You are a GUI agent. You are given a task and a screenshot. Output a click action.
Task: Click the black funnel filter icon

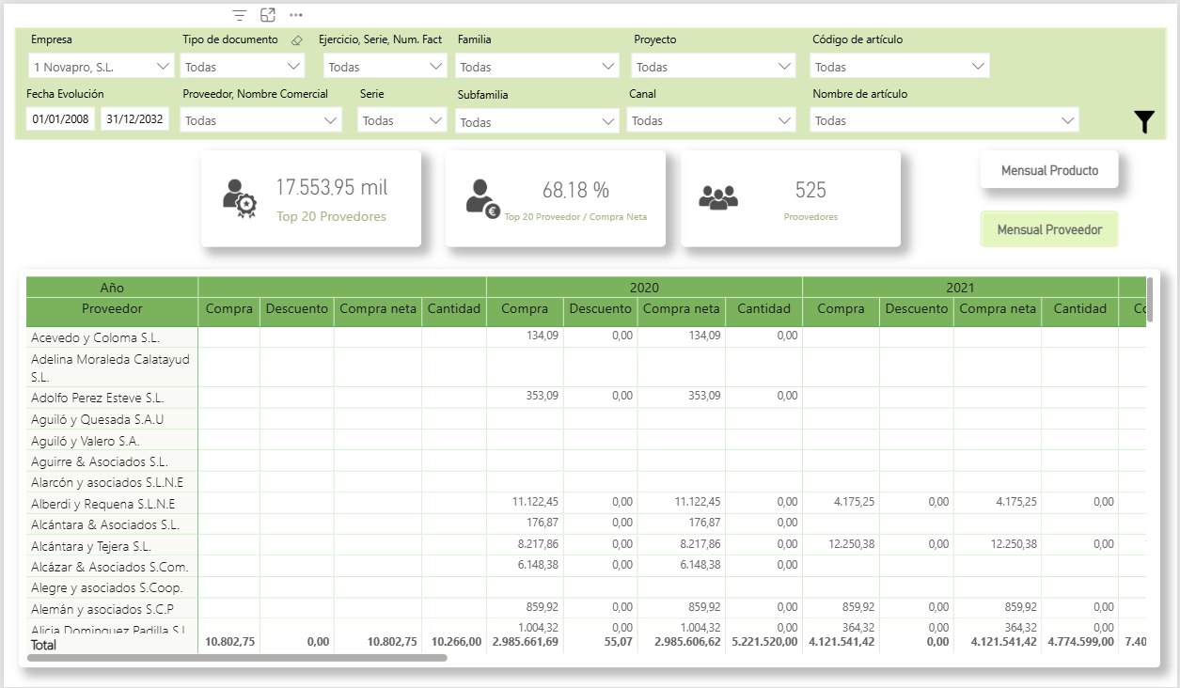point(1143,122)
